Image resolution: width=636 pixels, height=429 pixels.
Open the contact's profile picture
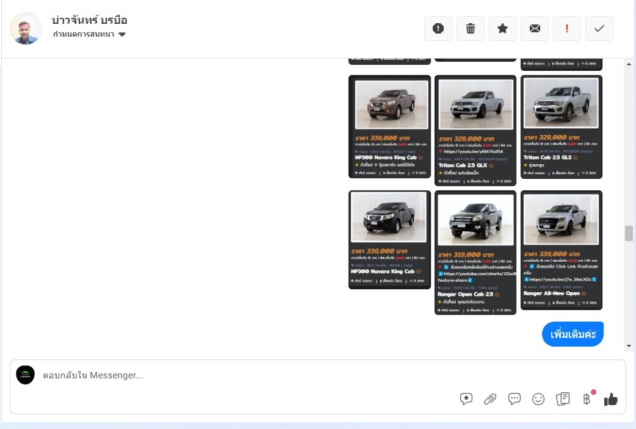[26, 29]
